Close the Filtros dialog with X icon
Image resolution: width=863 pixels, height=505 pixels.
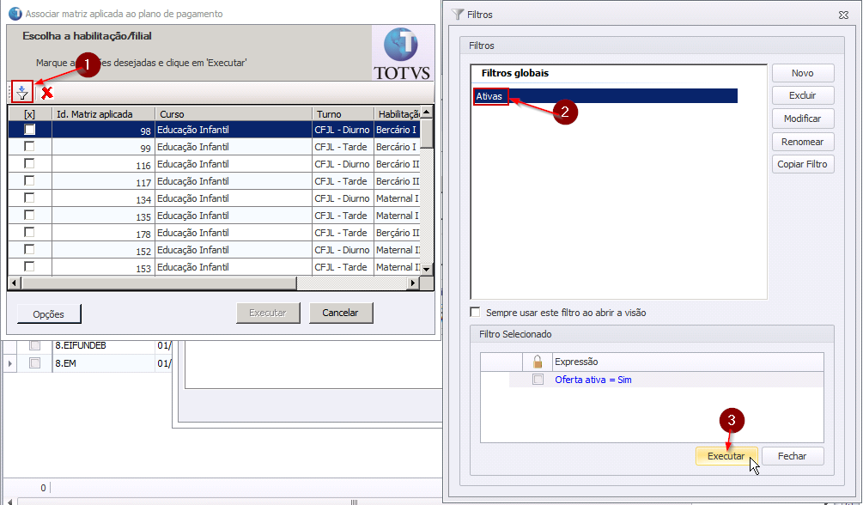click(x=843, y=15)
